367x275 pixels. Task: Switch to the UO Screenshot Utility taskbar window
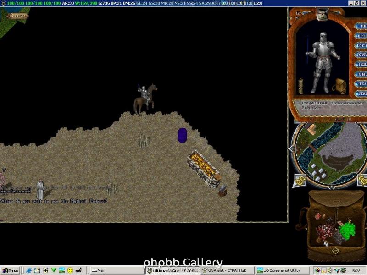[x=283, y=270]
